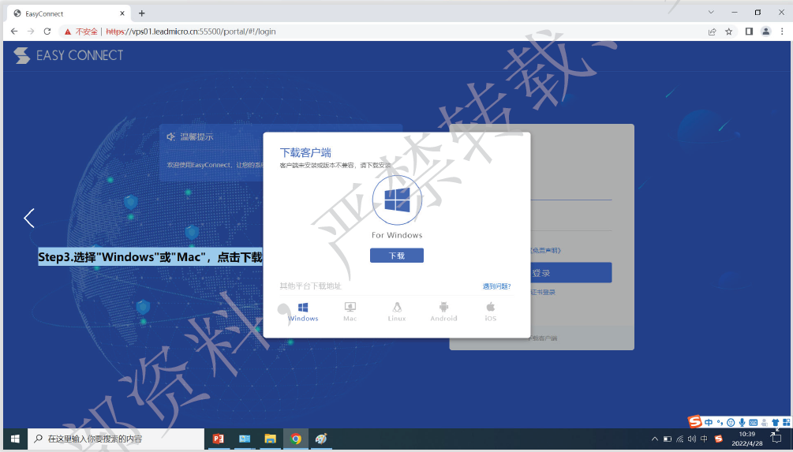Open a new tab with the plus button
Image resolution: width=793 pixels, height=452 pixels.
(x=141, y=13)
